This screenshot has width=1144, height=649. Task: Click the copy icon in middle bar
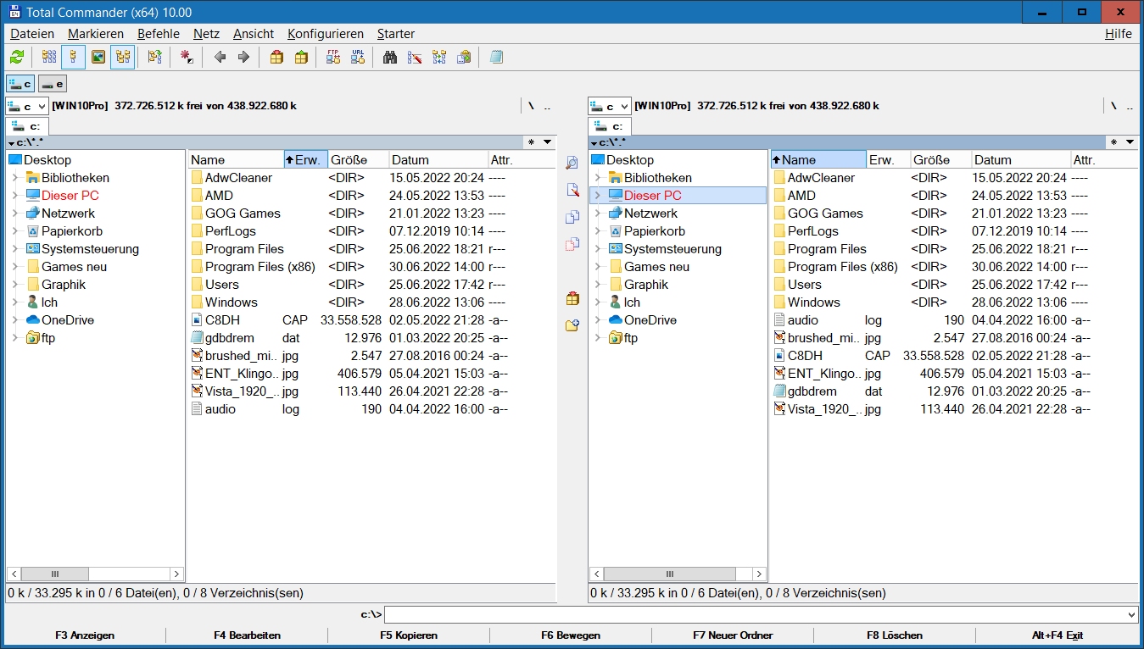[x=572, y=217]
